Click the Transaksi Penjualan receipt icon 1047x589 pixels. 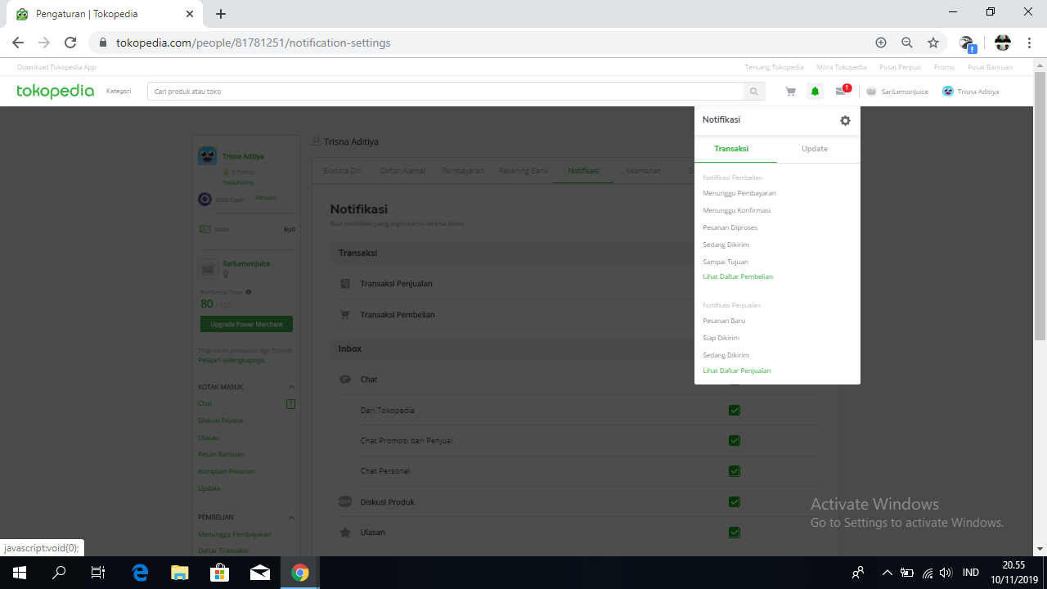(x=344, y=284)
